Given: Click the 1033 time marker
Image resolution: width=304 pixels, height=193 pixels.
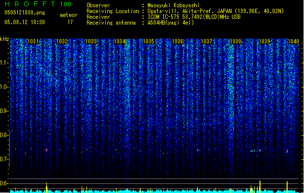Looking at the screenshot, I should coord(91,41).
